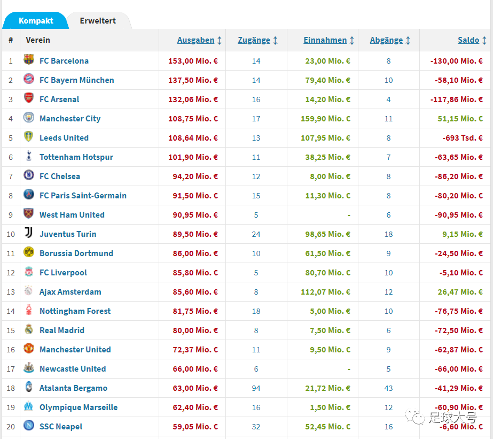Click Atalanta Bergamo's 94 Zugänge count
Viewport: 493px width, 439px height.
[x=256, y=388]
